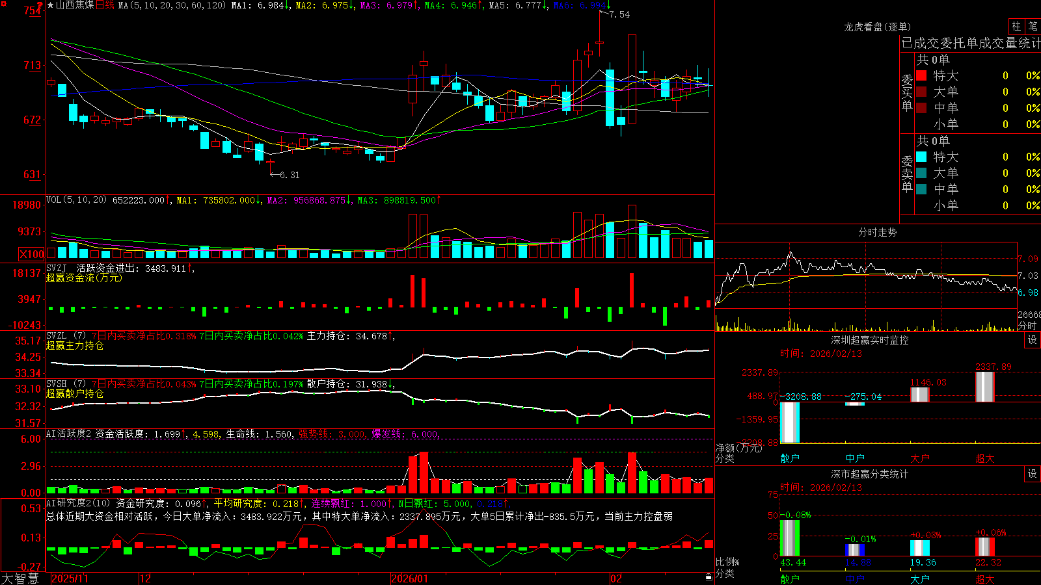This screenshot has height=585, width=1041.
Task: Click the 总体近期大资金相对活跃 summary text line
Action: coord(360,516)
